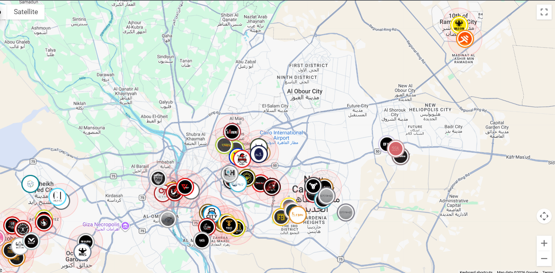Select the Strike marker near Gardenia Heights

click(x=346, y=213)
